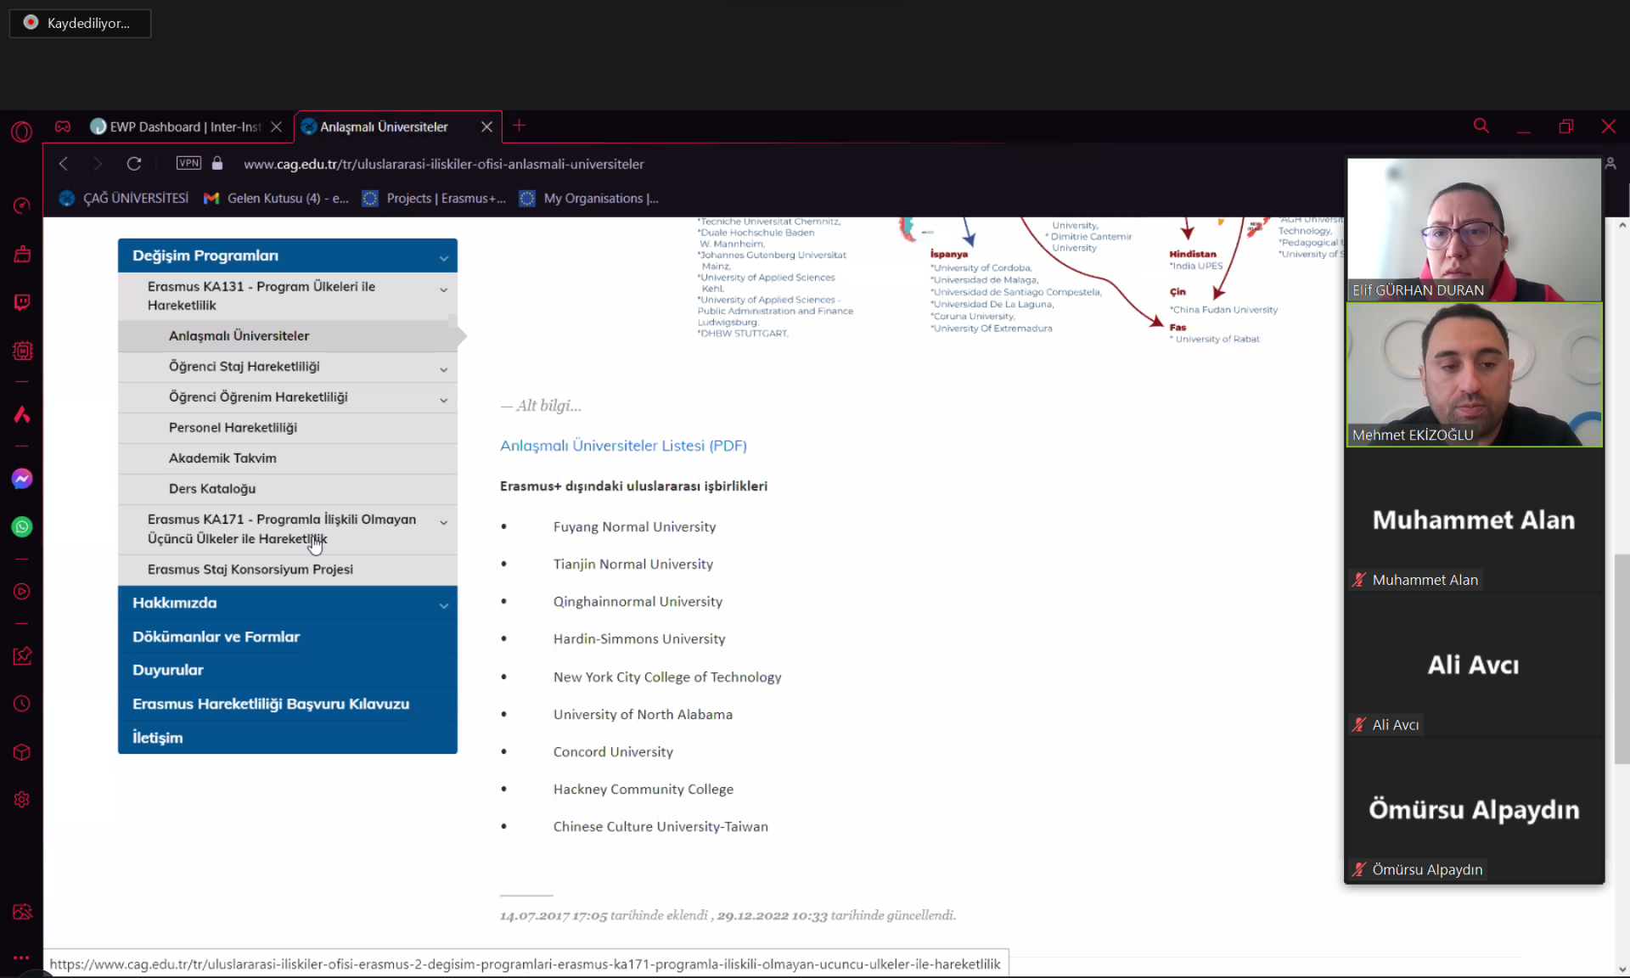Click 'Hackney Community College' list entry
Viewport: 1630px width, 978px height.
pyautogui.click(x=644, y=789)
